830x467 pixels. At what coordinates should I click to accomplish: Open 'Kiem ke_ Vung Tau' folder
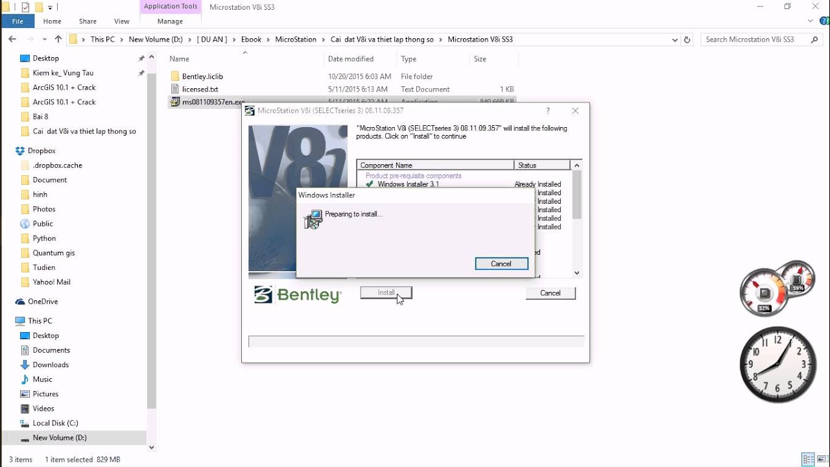63,73
